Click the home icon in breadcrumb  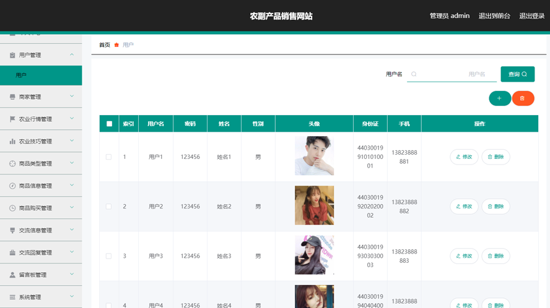(116, 45)
